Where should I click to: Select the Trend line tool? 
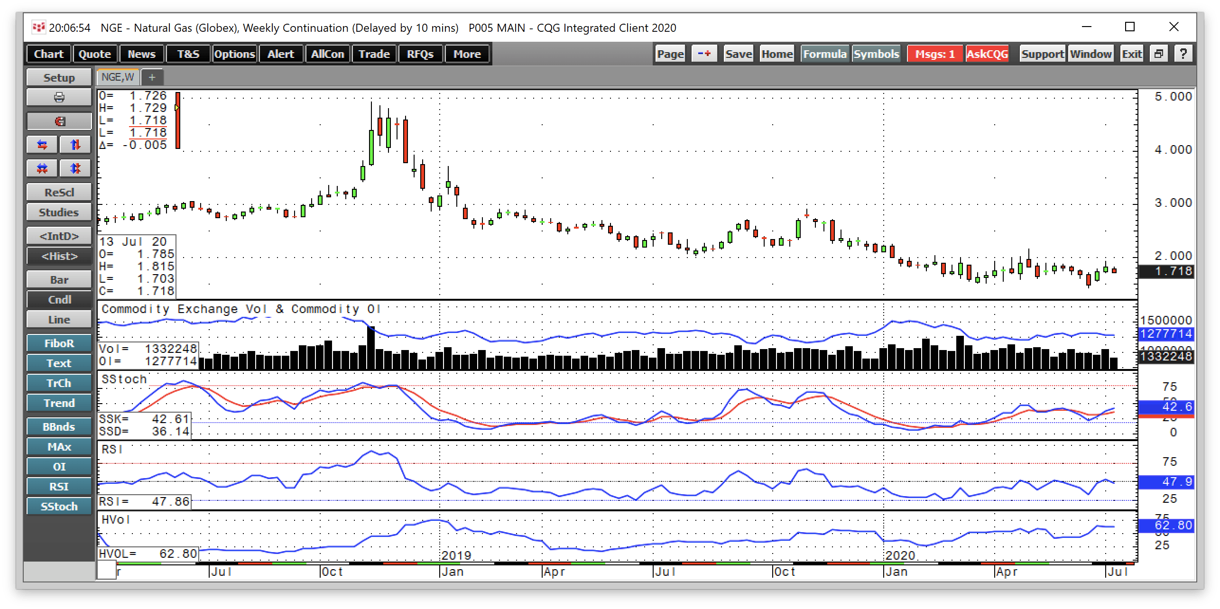(59, 403)
